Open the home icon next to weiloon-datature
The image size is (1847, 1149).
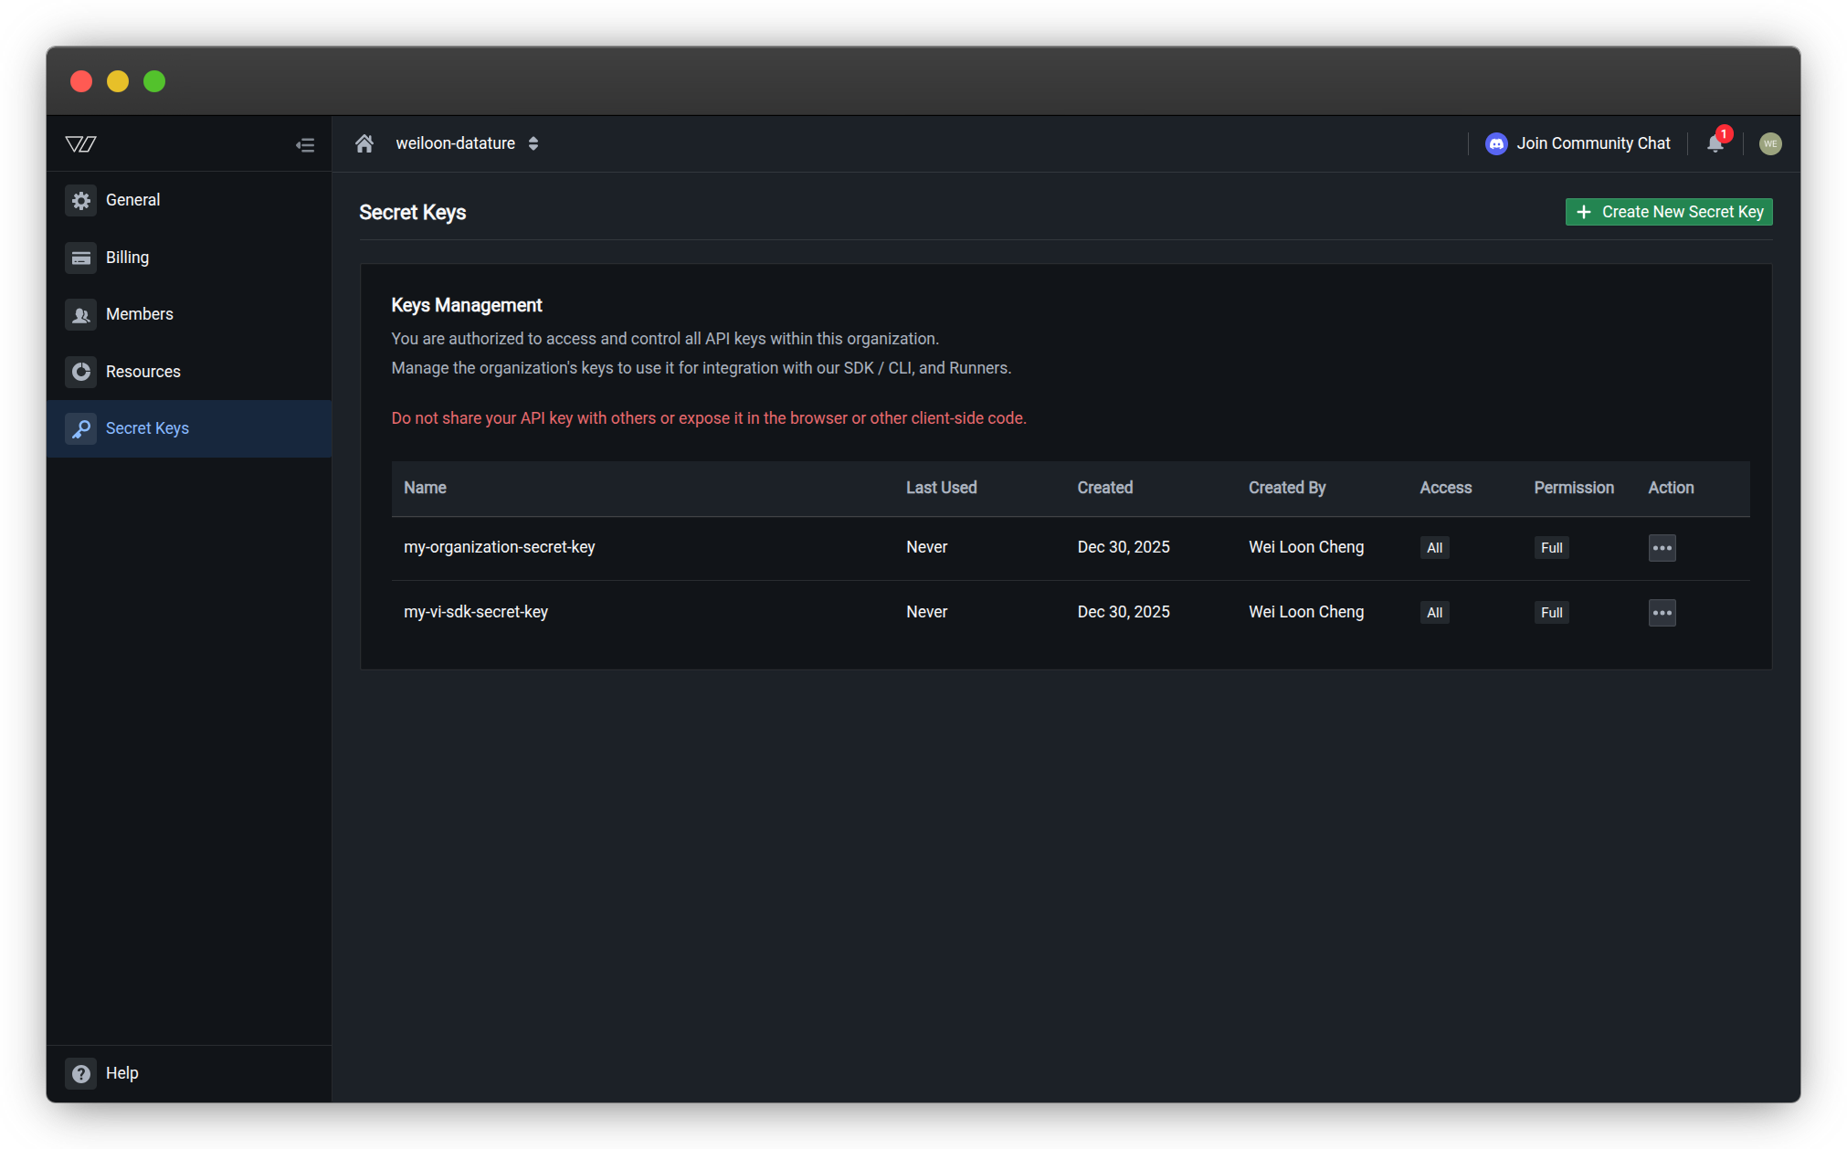(x=364, y=143)
